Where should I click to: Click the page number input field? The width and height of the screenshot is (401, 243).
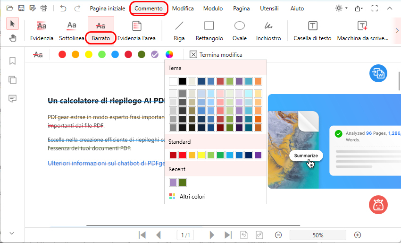(185, 235)
